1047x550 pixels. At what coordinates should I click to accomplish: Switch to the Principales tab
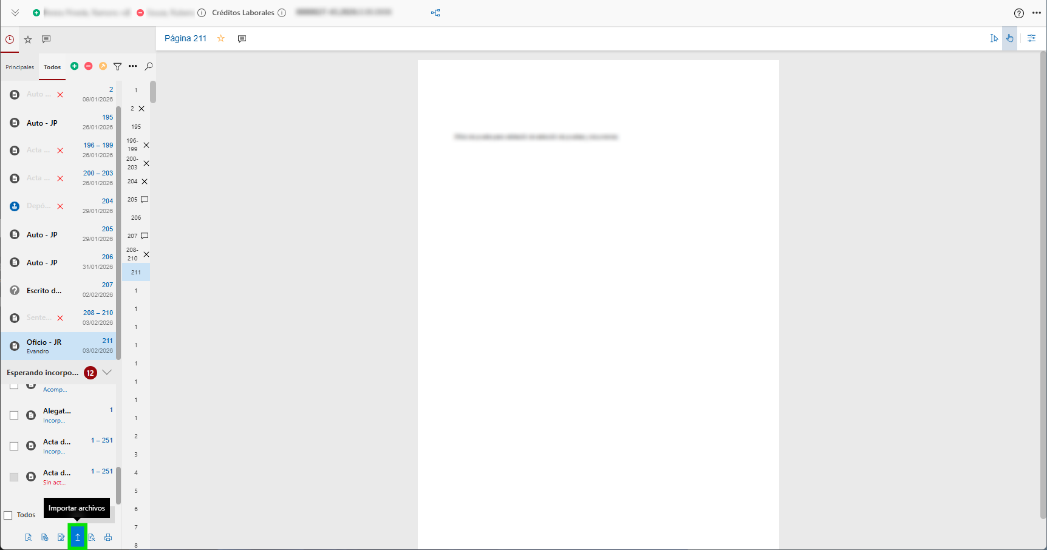(19, 67)
